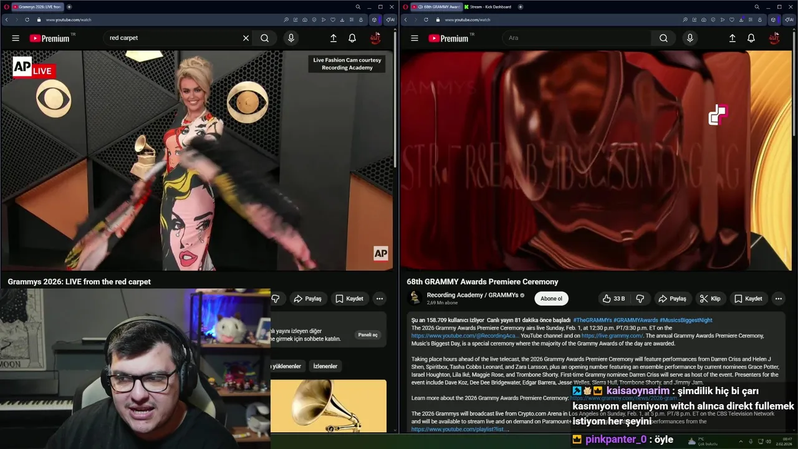Click heart bookmark icon in left address bar

[332, 19]
